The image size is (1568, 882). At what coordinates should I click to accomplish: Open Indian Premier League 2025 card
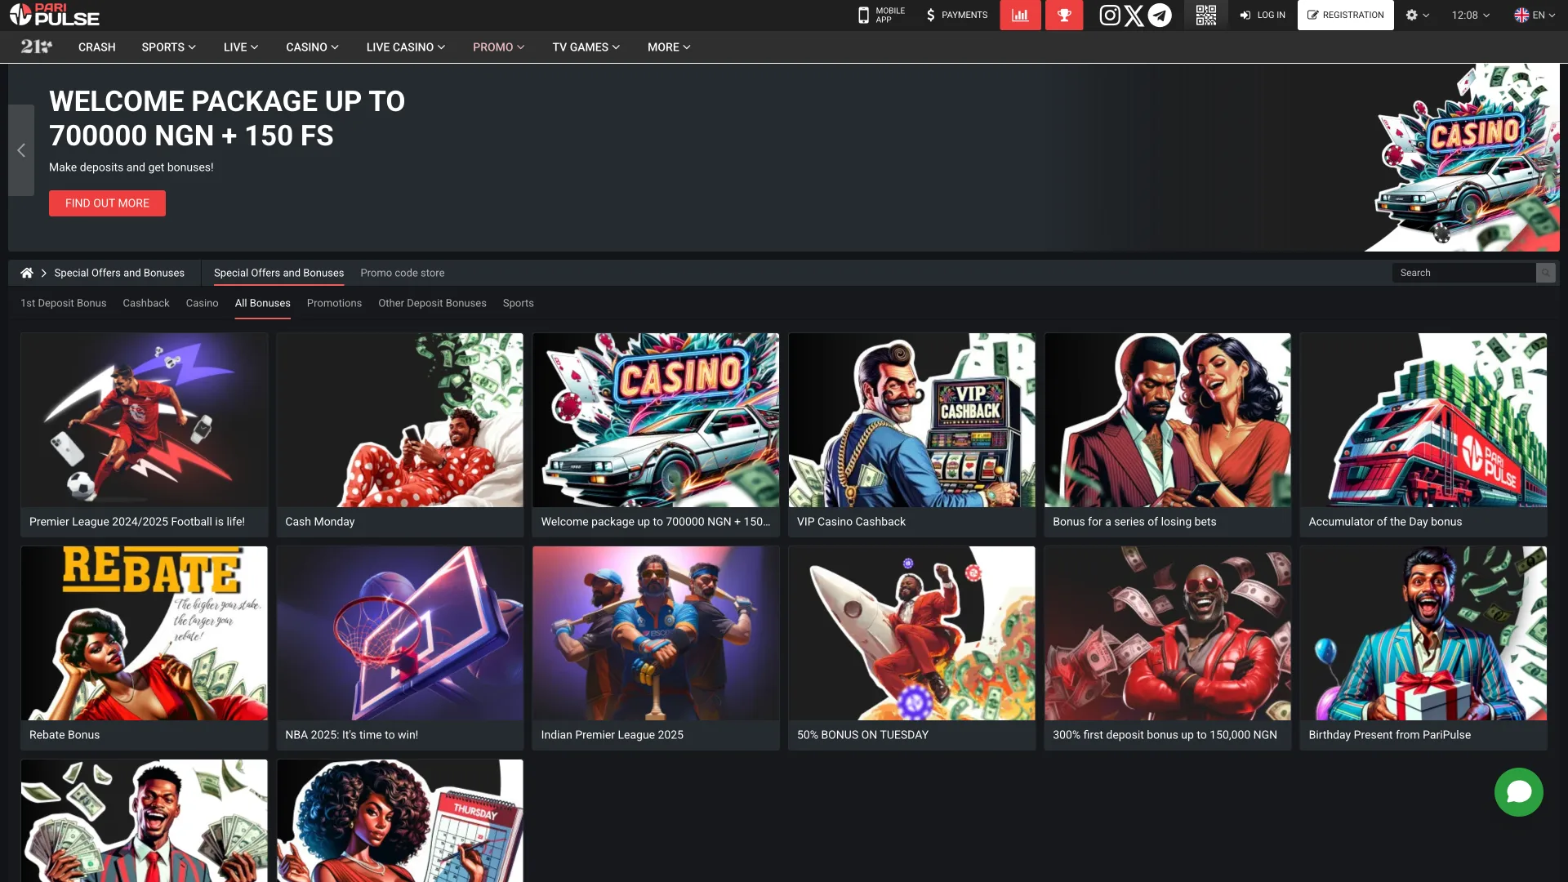pyautogui.click(x=656, y=648)
